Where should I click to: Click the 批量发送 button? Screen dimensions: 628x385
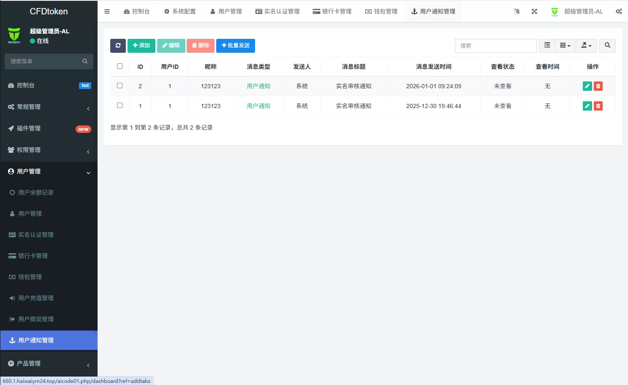[236, 46]
